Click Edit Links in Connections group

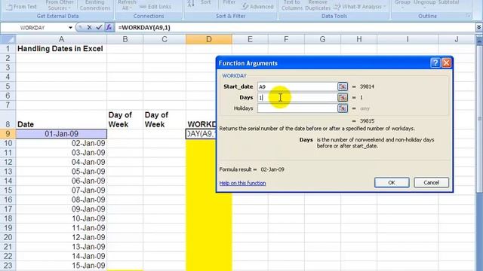[x=155, y=7]
